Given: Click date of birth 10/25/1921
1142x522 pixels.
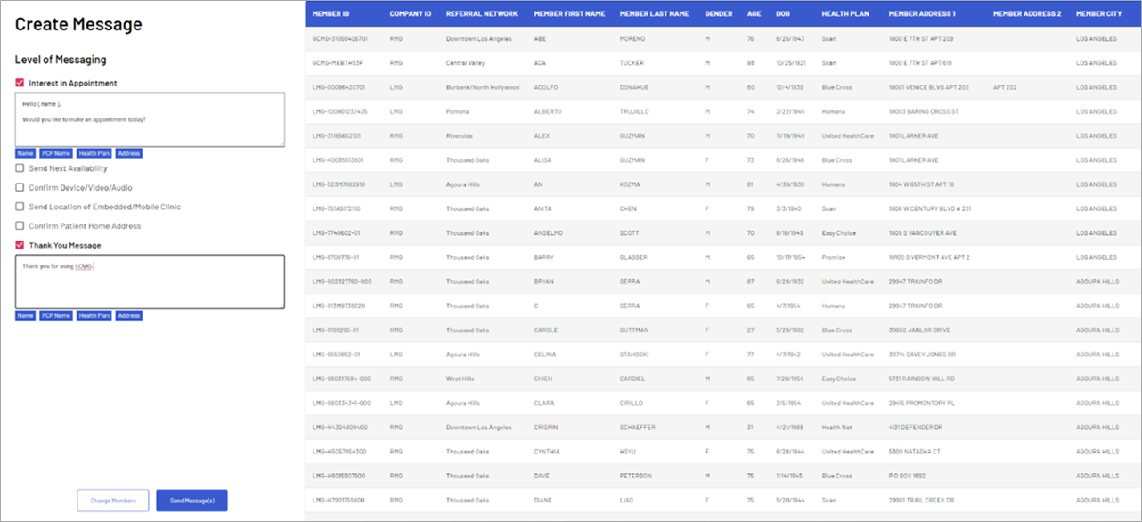Looking at the screenshot, I should point(791,63).
